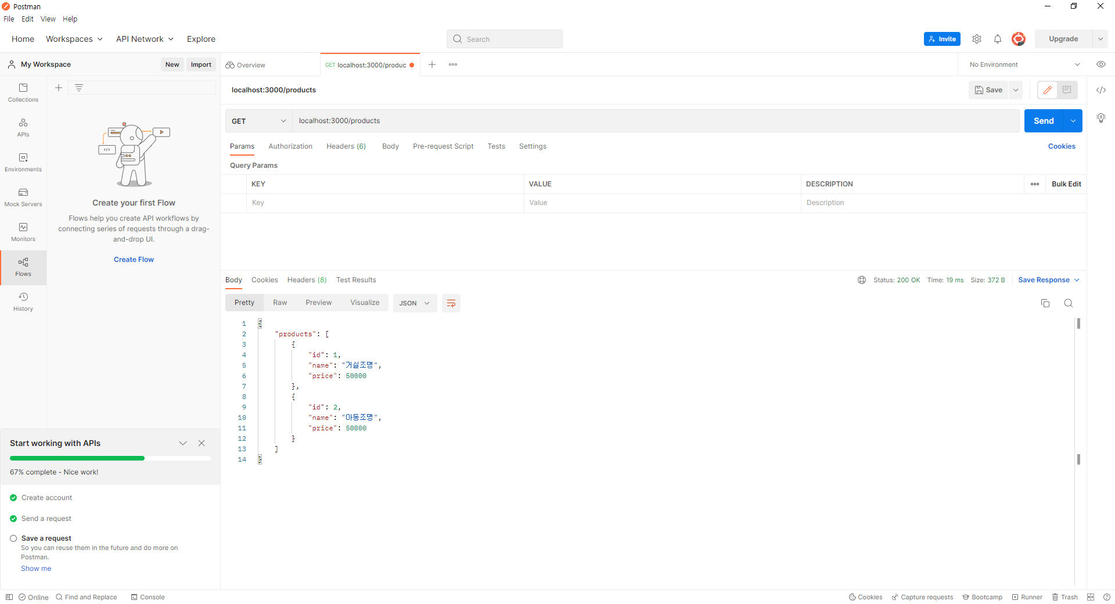This screenshot has height=604, width=1115.
Task: Open the help question mark icon
Action: tap(1107, 597)
